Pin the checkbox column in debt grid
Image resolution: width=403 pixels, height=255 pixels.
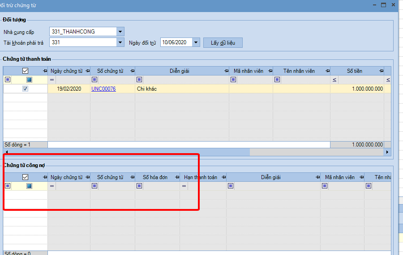pos(45,177)
